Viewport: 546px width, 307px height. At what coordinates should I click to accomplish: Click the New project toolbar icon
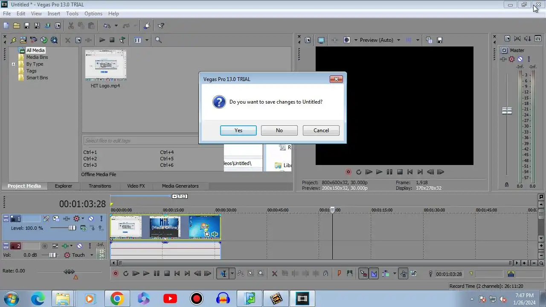coord(6,26)
